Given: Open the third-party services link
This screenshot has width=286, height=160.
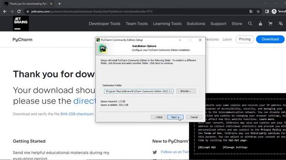Looking at the screenshot, I should click(x=265, y=133).
